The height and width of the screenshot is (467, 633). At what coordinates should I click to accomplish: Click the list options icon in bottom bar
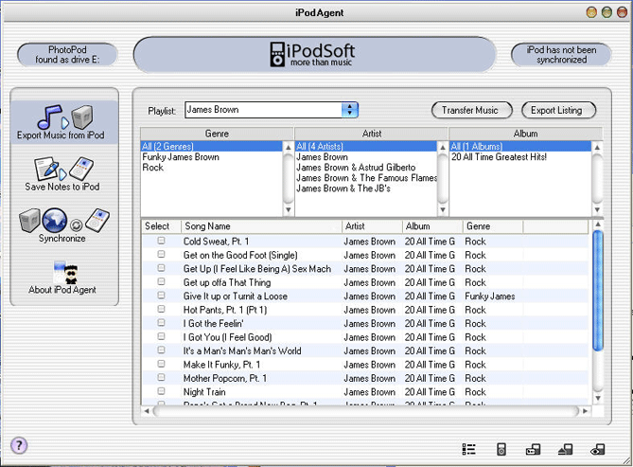468,449
